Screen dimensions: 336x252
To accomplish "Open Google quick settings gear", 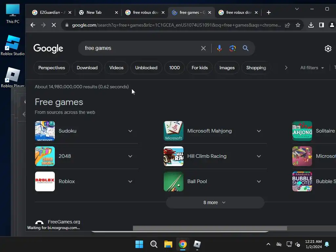I will [328, 49].
